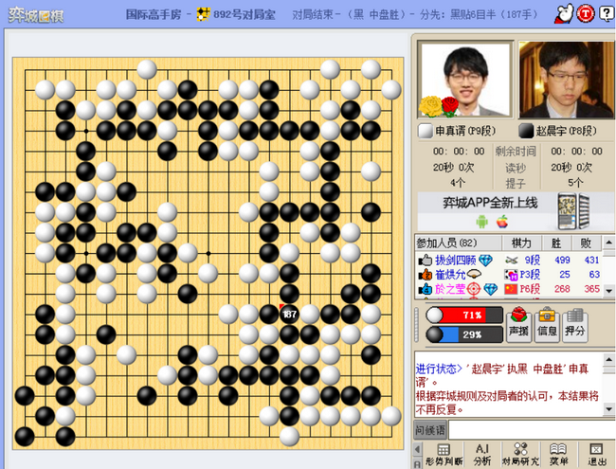Open help with the question mark icon
Screen dimensions: 616x469
(606, 14)
